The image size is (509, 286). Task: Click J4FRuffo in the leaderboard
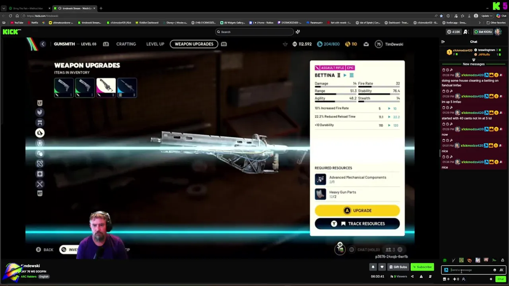click(x=484, y=54)
